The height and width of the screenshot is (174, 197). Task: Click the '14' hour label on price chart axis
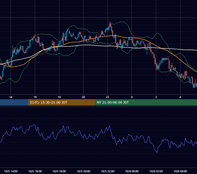point(11,97)
